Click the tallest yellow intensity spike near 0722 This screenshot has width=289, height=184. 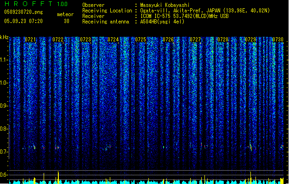(58, 178)
